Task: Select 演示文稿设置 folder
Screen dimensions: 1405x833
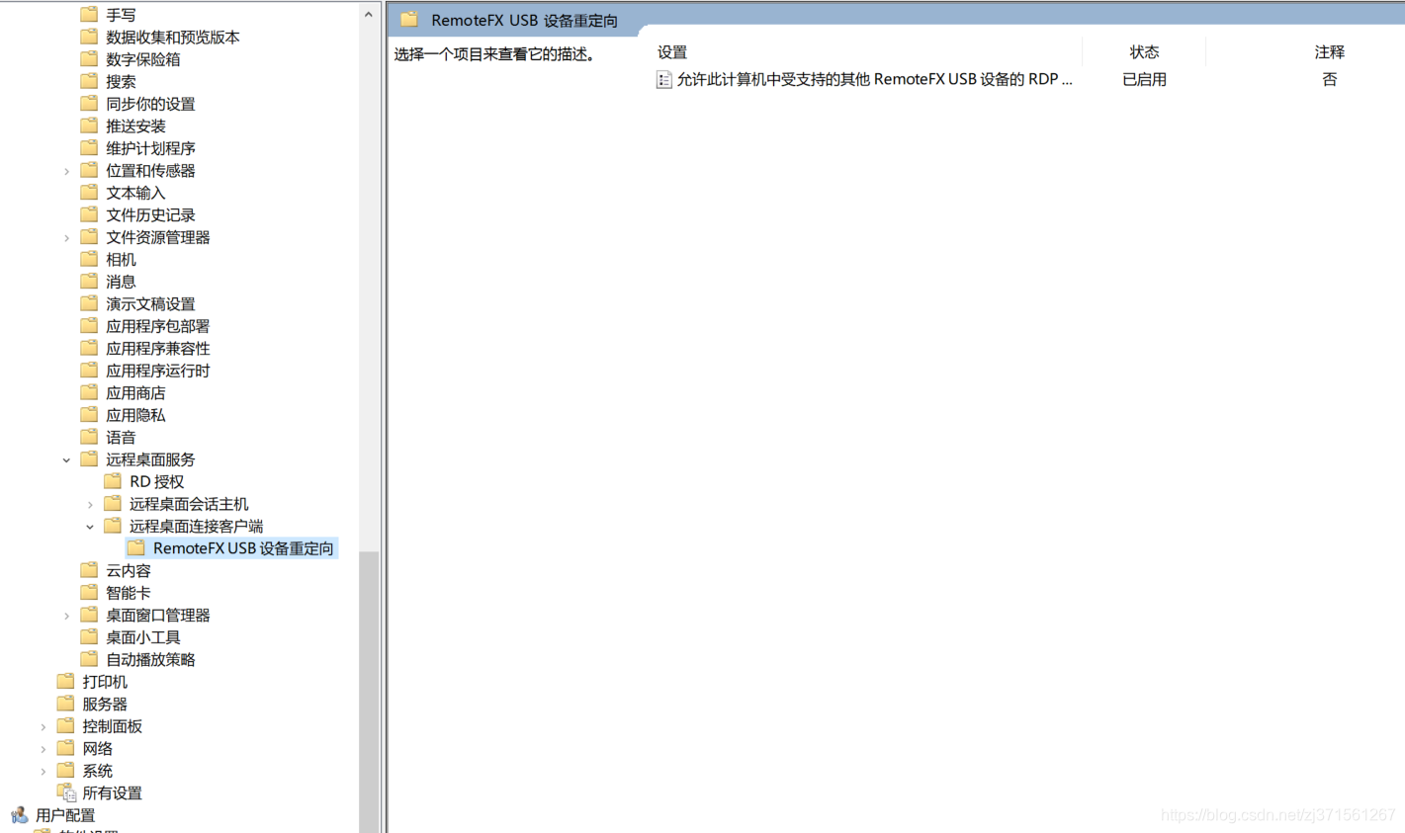Action: click(x=150, y=303)
